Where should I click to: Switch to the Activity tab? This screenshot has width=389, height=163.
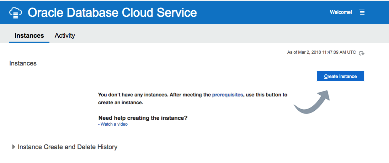coord(65,36)
